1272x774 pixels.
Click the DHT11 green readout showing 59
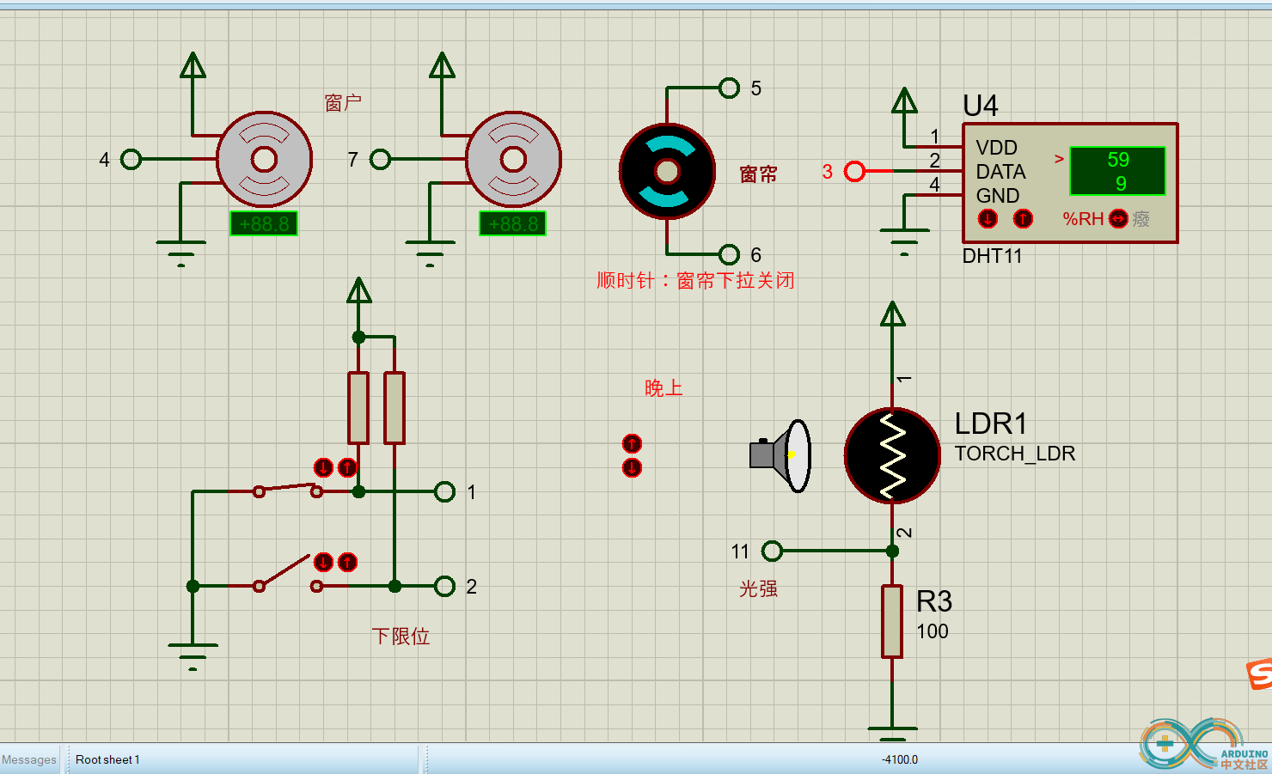point(1117,171)
